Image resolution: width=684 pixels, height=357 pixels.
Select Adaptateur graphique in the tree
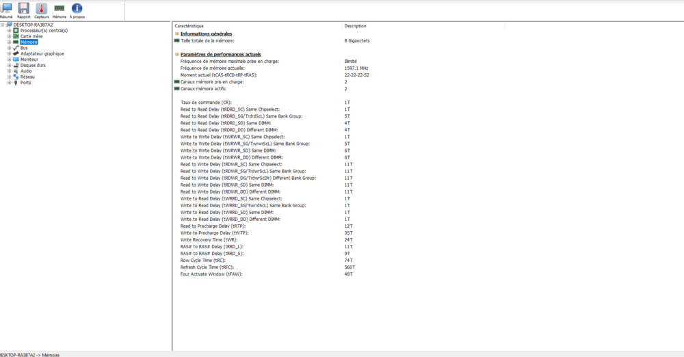coord(42,53)
